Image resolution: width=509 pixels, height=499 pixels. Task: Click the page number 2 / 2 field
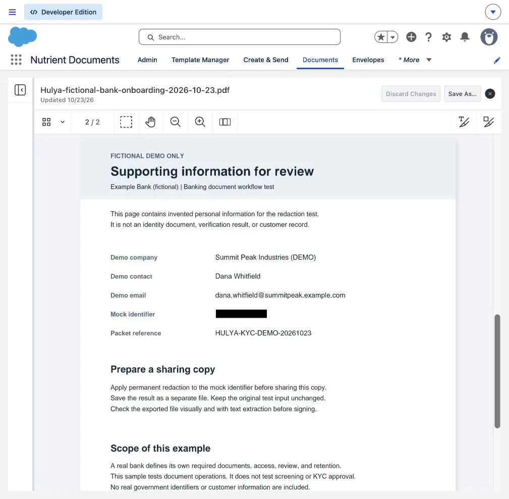(x=92, y=122)
